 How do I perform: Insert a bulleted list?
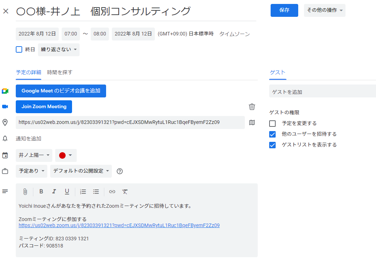point(96,192)
